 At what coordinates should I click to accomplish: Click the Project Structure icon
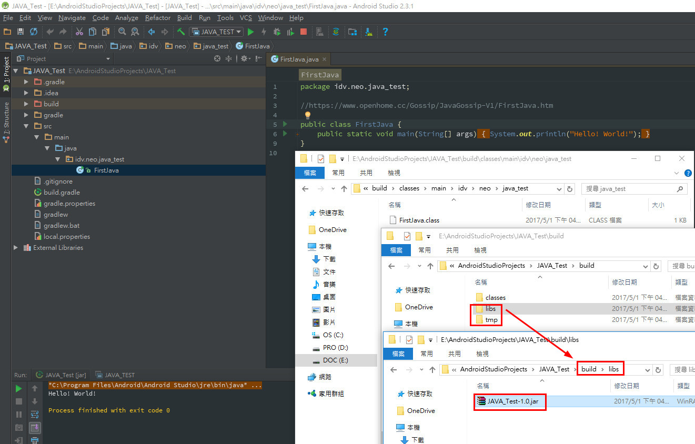click(x=352, y=32)
